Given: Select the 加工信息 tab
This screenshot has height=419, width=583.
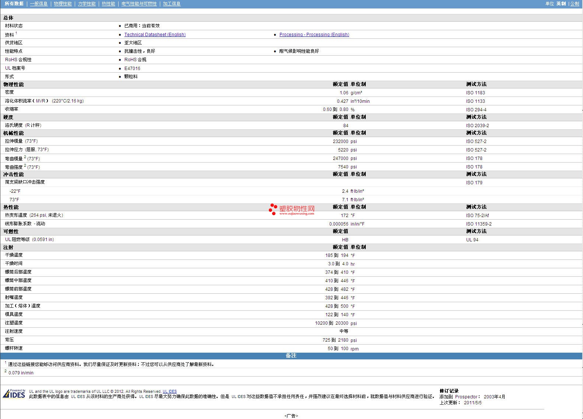Looking at the screenshot, I should coord(172,4).
